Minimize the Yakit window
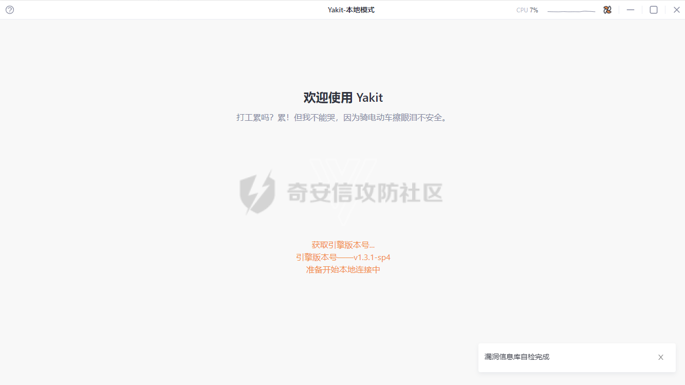685x385 pixels. (631, 10)
